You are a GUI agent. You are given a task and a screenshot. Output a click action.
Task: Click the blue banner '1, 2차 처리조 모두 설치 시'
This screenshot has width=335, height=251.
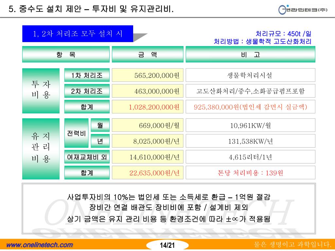click(78, 34)
